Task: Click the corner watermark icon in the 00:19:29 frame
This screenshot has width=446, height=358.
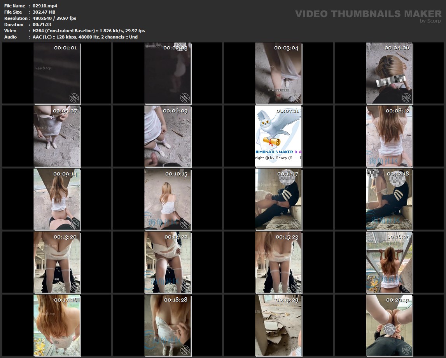Action: [x=296, y=349]
